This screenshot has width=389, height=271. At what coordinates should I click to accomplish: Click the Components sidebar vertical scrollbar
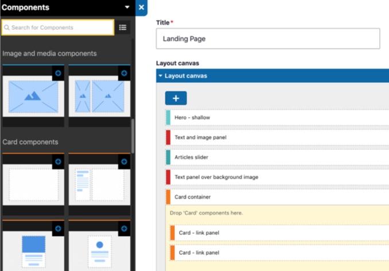point(133,135)
